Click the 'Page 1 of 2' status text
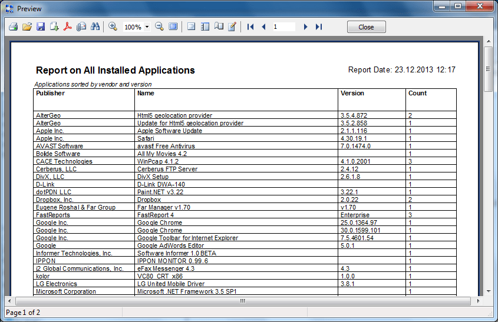This screenshot has width=498, height=322. [x=23, y=313]
